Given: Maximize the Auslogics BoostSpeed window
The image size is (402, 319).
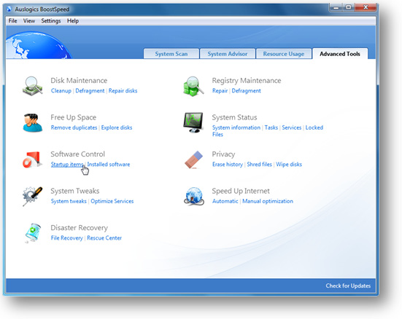Looking at the screenshot, I should click(x=349, y=7).
